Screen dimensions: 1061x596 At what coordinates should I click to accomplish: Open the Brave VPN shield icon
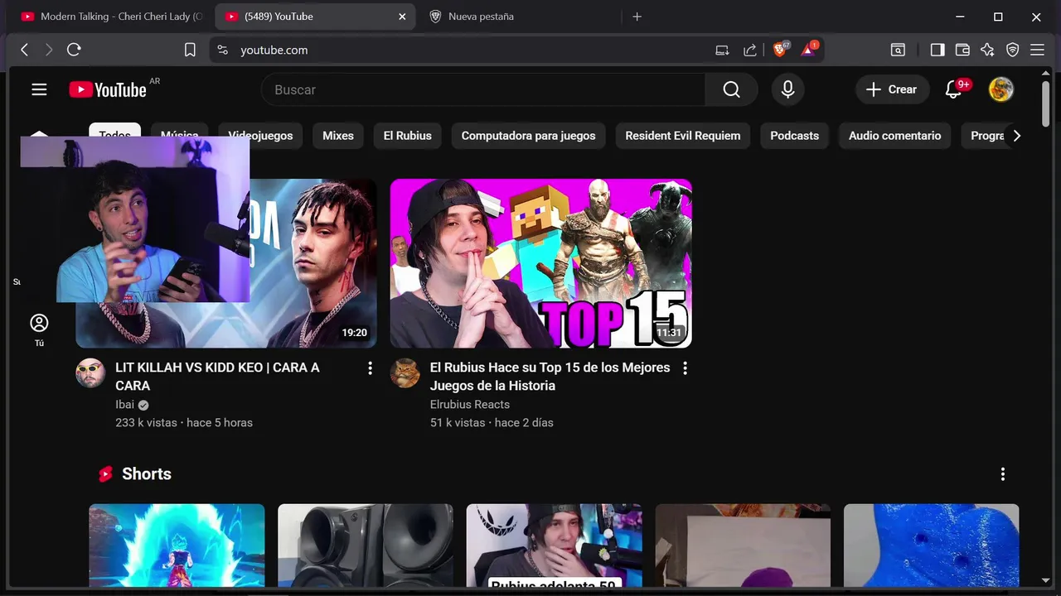pyautogui.click(x=1012, y=50)
